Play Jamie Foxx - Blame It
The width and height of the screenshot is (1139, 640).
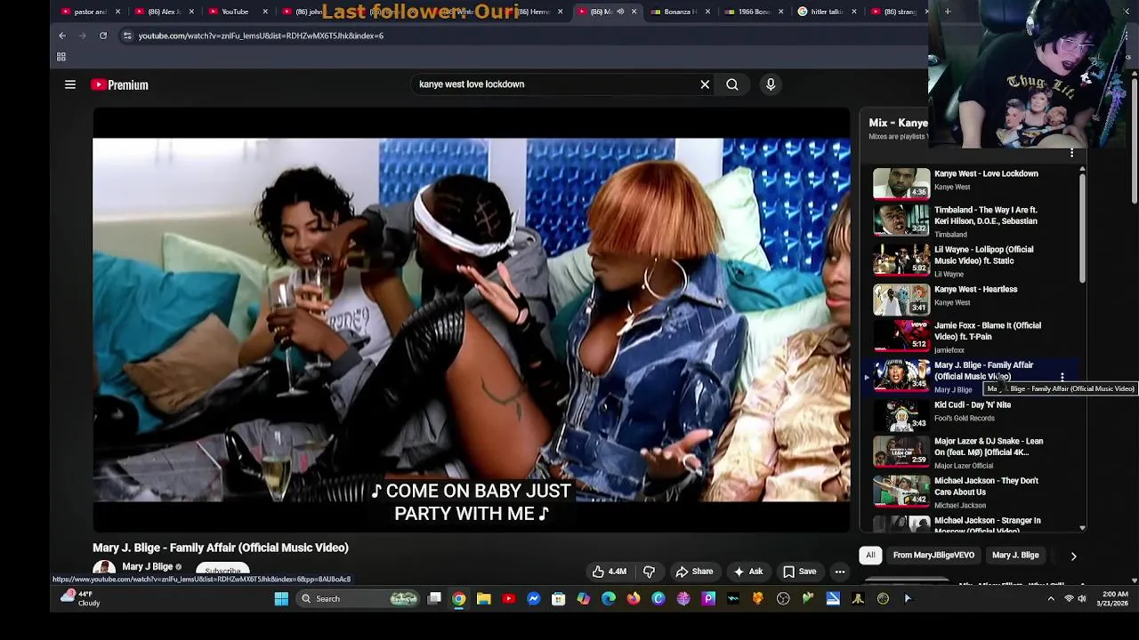click(x=988, y=331)
